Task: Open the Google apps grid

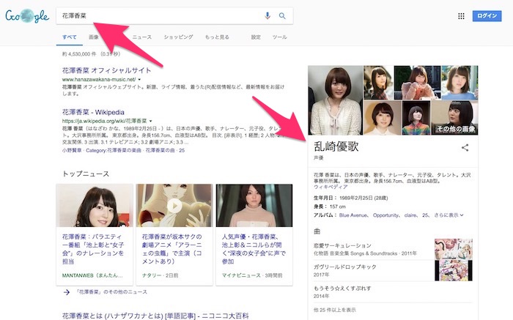Action: point(461,15)
